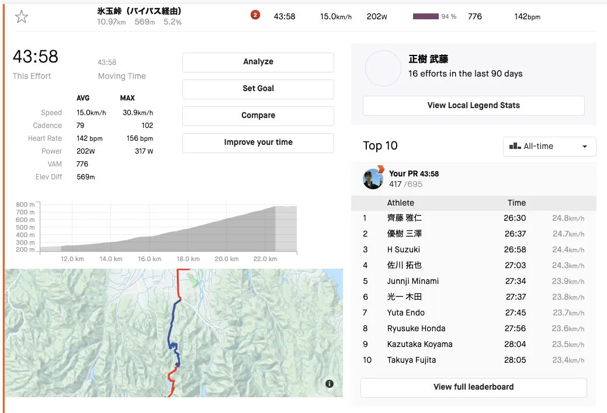
Task: View full leaderboard
Action: tap(473, 387)
